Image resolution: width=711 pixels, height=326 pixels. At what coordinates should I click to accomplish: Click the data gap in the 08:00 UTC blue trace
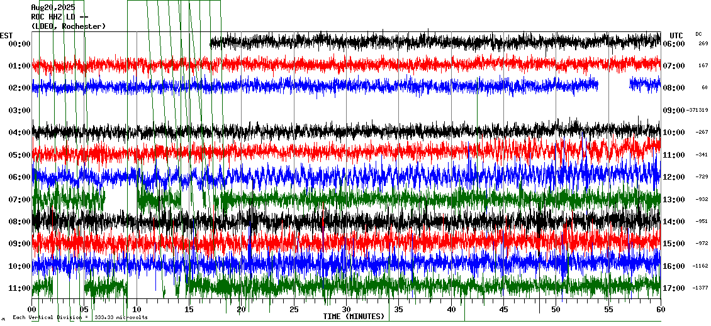coord(613,85)
